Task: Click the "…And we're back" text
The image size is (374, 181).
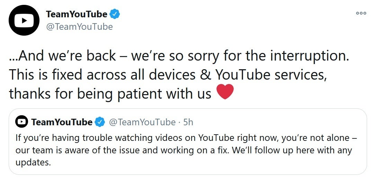Action: click(62, 56)
